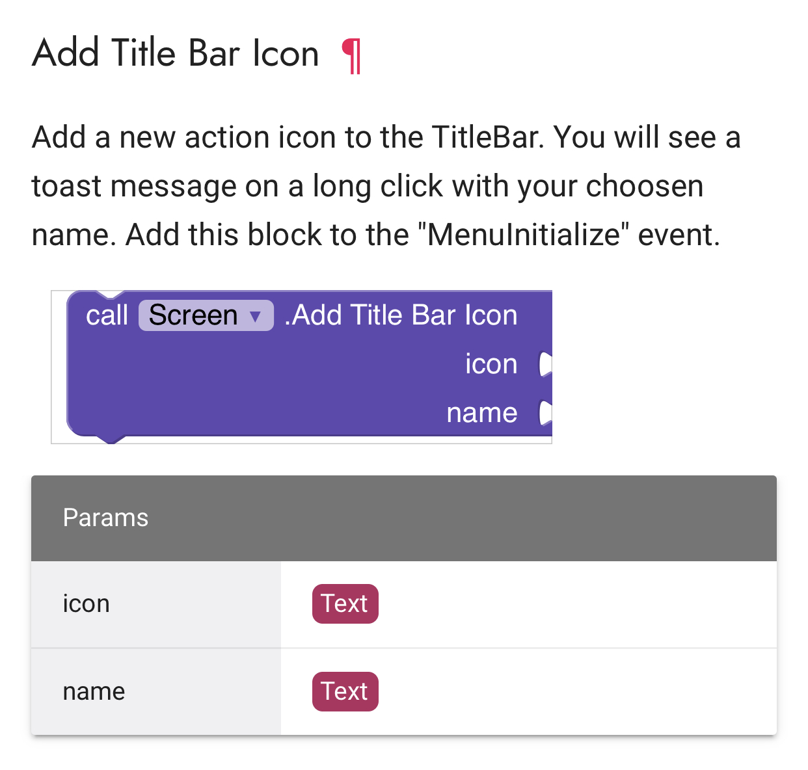Click the Text badge in name row

point(345,691)
